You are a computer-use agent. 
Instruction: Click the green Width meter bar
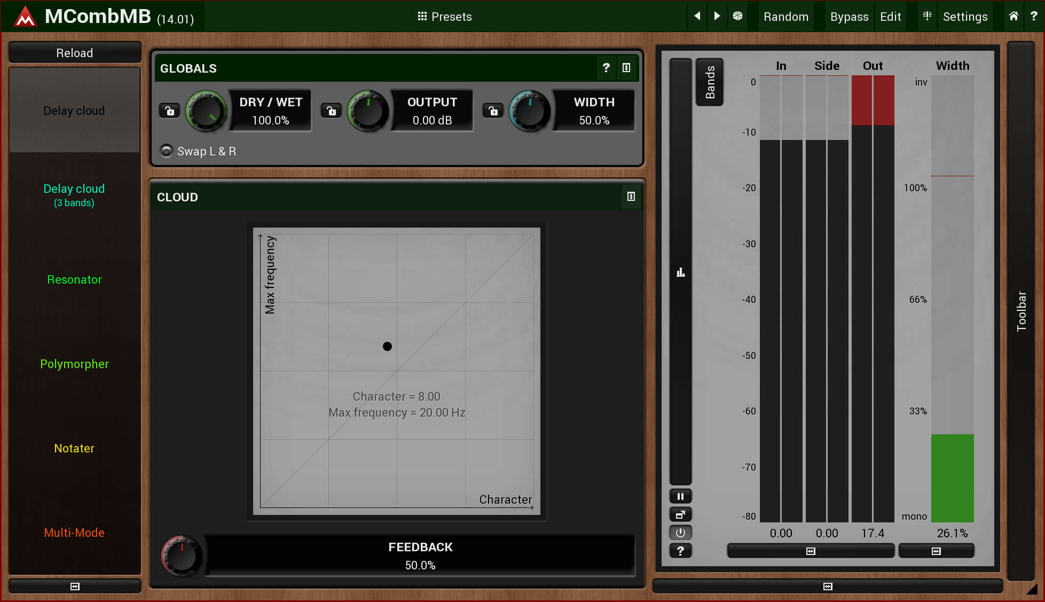click(952, 478)
